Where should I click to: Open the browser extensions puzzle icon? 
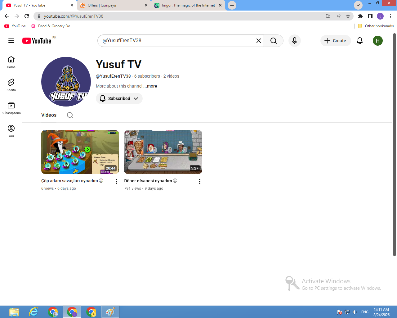(360, 16)
